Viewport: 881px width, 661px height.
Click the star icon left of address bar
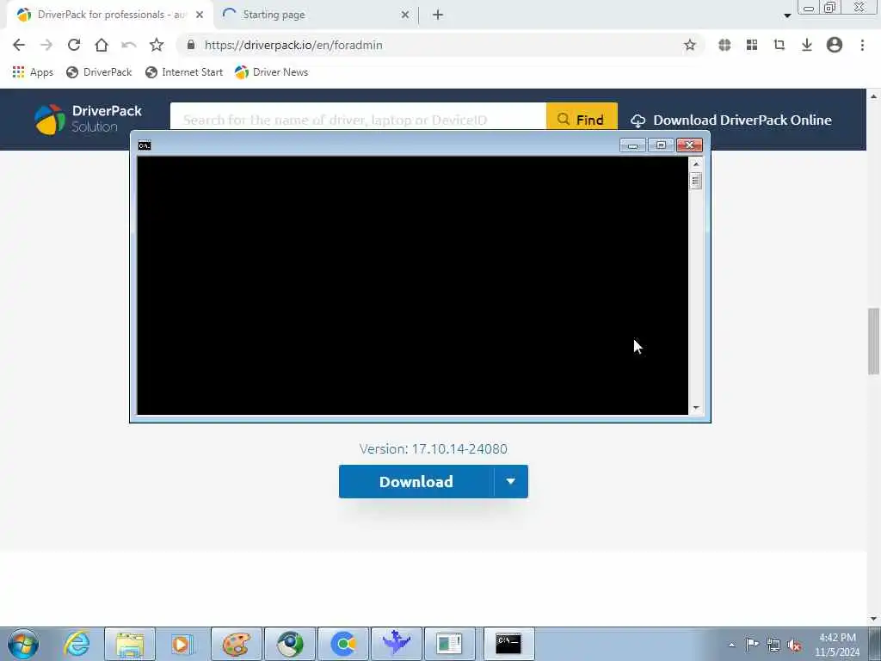click(157, 45)
